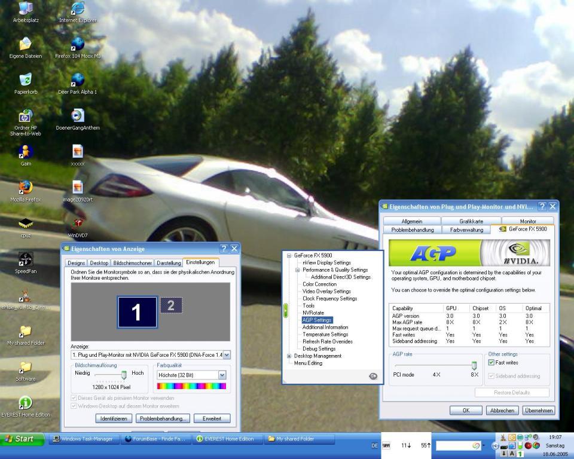The image size is (574, 459).
Task: Toggle 'Windows-Desktop auf diesem Monitor erweitern'
Action: coord(74,406)
